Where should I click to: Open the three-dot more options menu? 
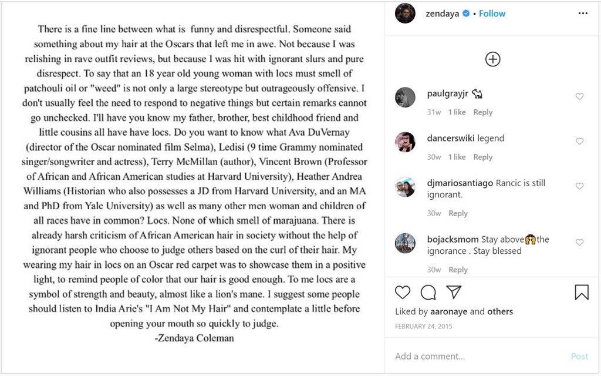tap(582, 14)
